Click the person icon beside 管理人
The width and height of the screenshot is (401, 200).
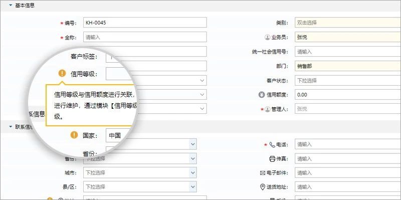[267, 109]
